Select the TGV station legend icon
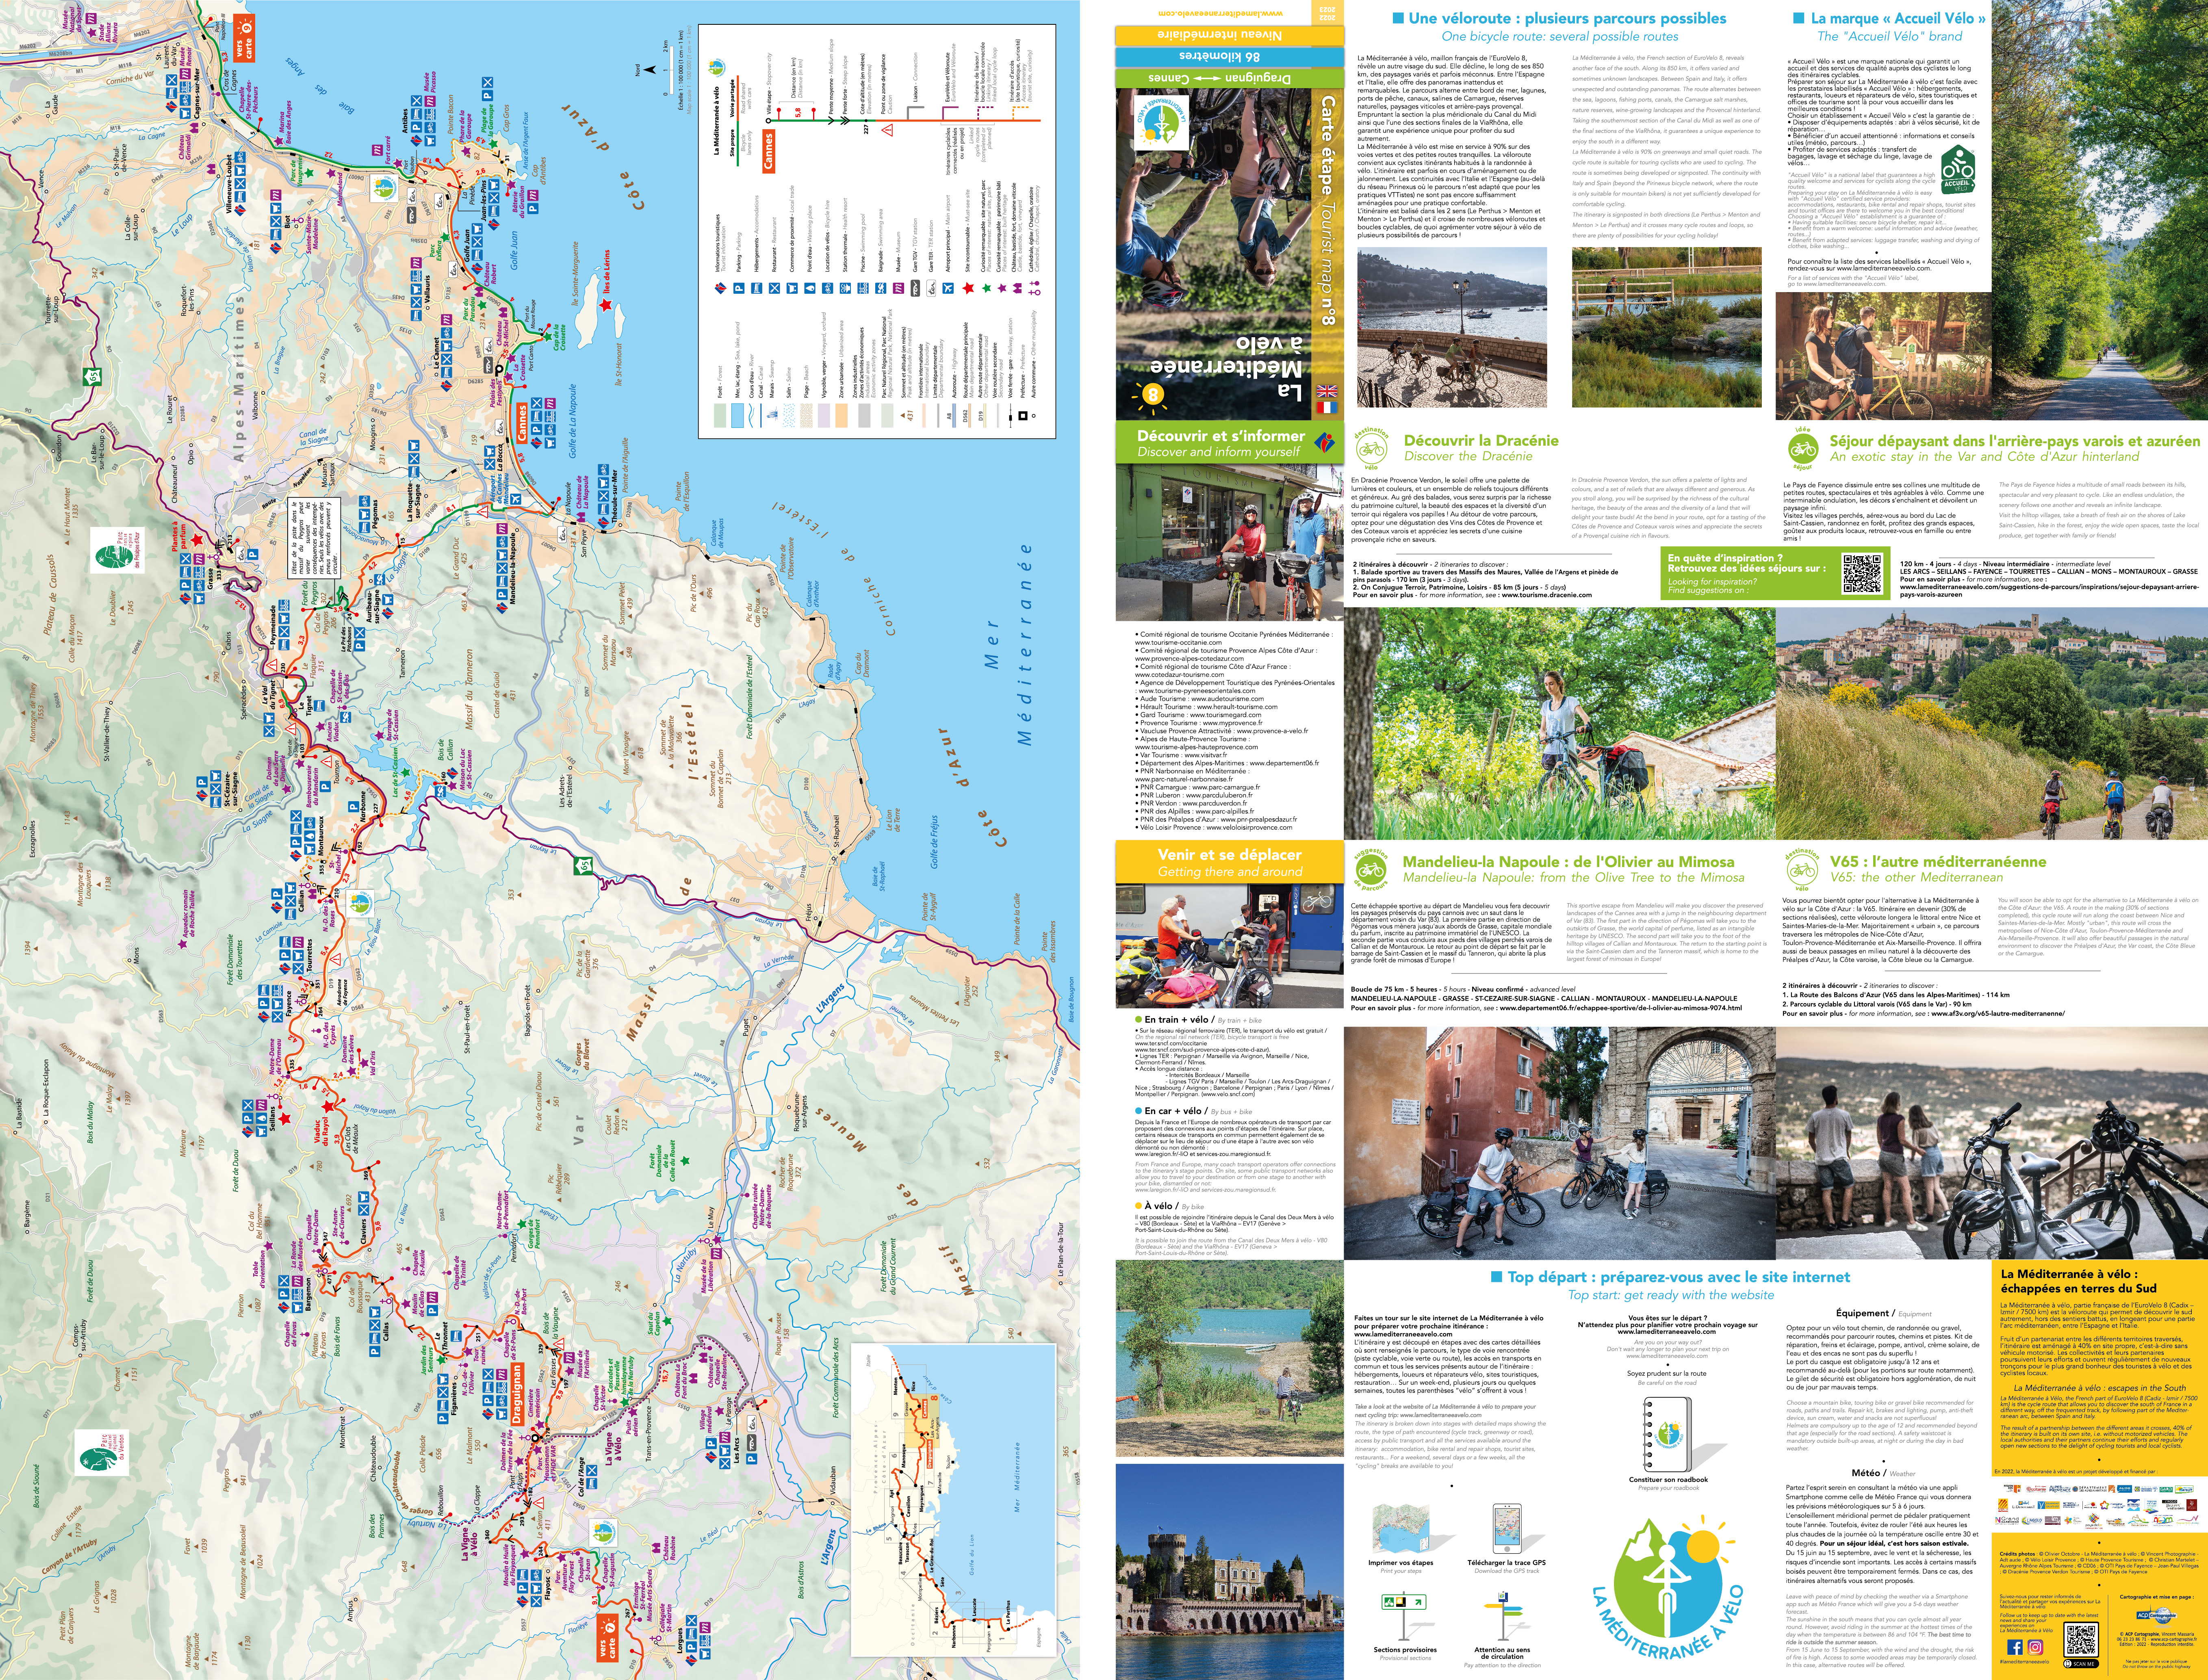Screen dimensions: 2208x1680 coord(915,289)
